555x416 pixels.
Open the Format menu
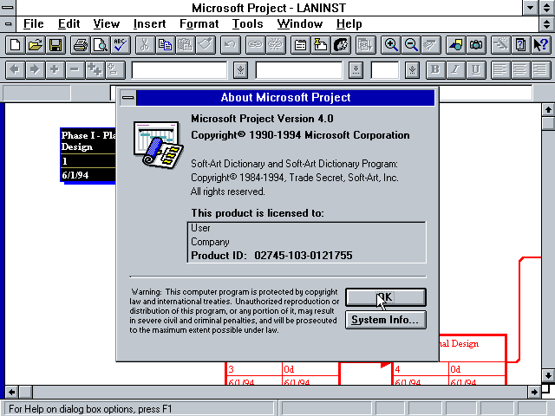point(199,23)
